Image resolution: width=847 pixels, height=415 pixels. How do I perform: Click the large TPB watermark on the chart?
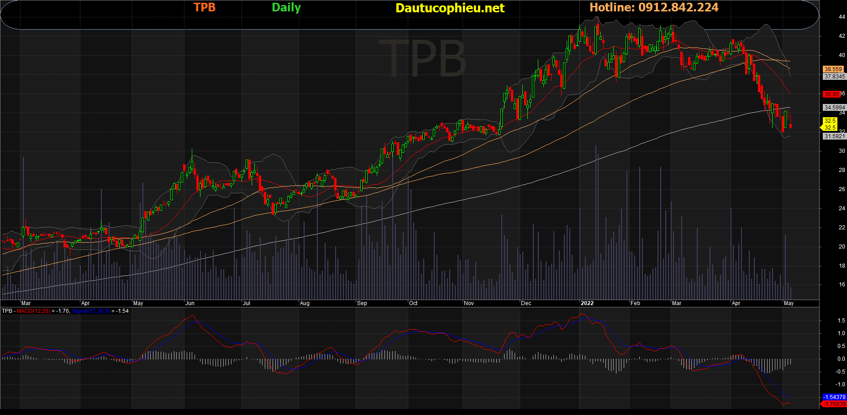pyautogui.click(x=422, y=59)
